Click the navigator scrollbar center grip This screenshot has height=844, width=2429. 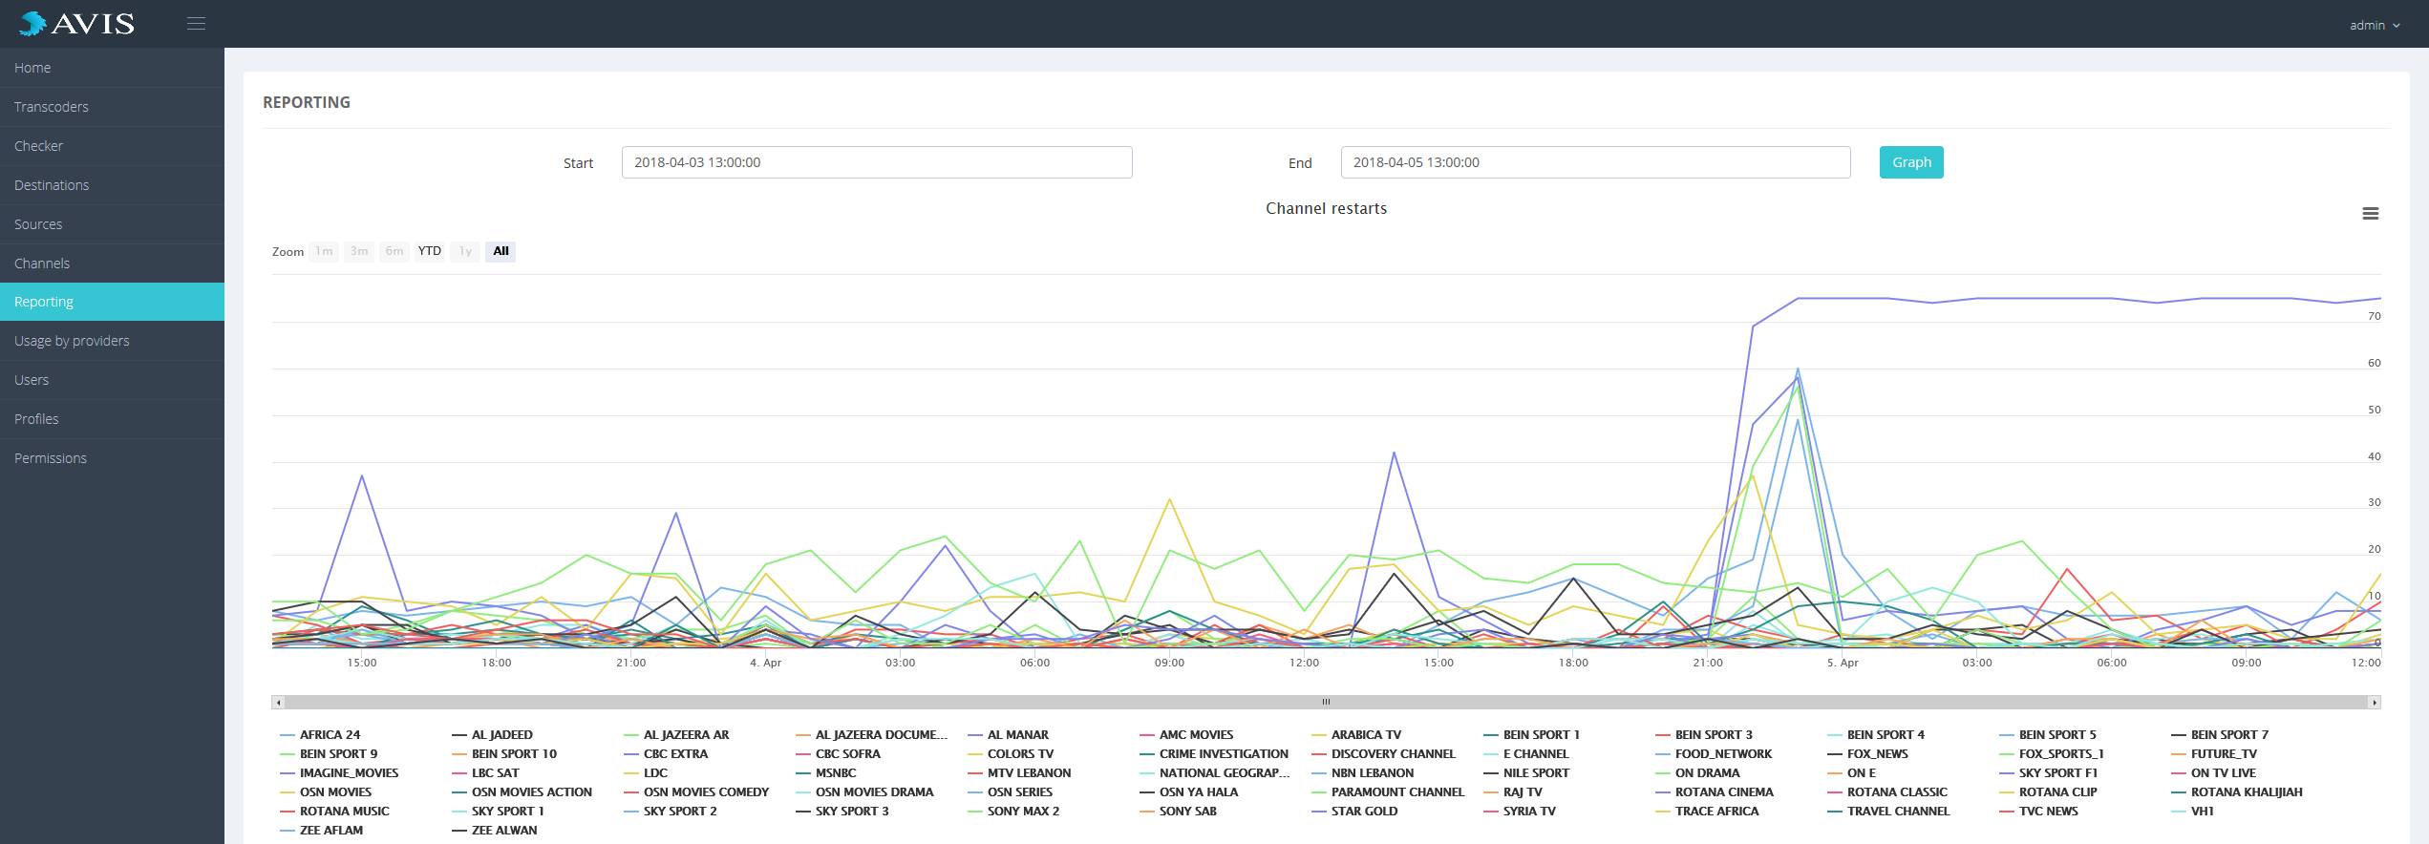coord(1326,703)
